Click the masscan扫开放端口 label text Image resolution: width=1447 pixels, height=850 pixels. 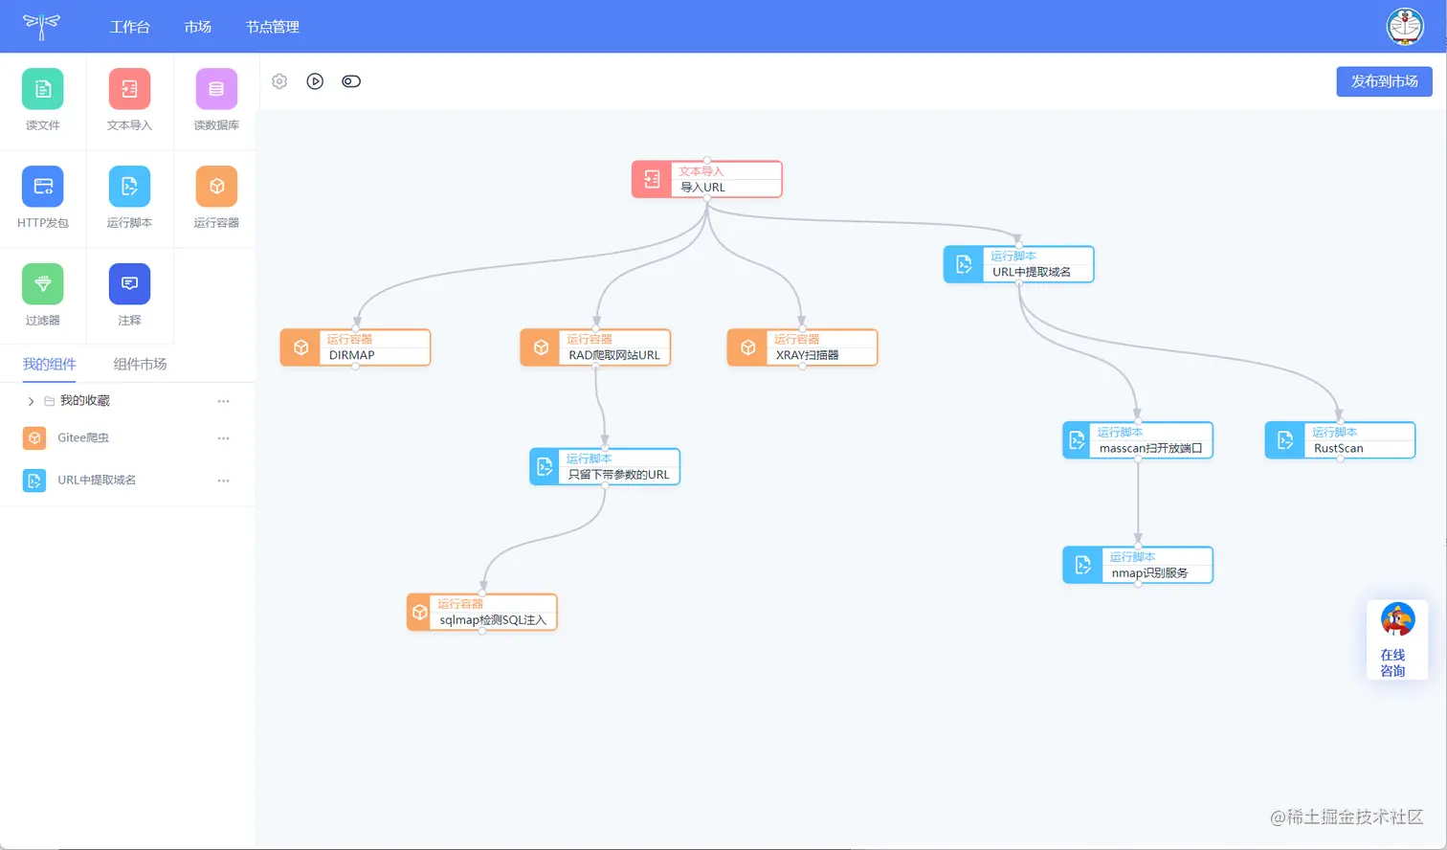(x=1150, y=448)
